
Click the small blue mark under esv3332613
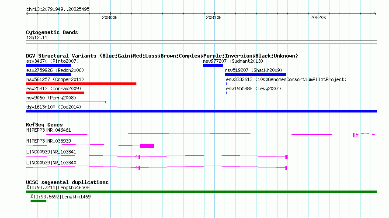coord(227,84)
